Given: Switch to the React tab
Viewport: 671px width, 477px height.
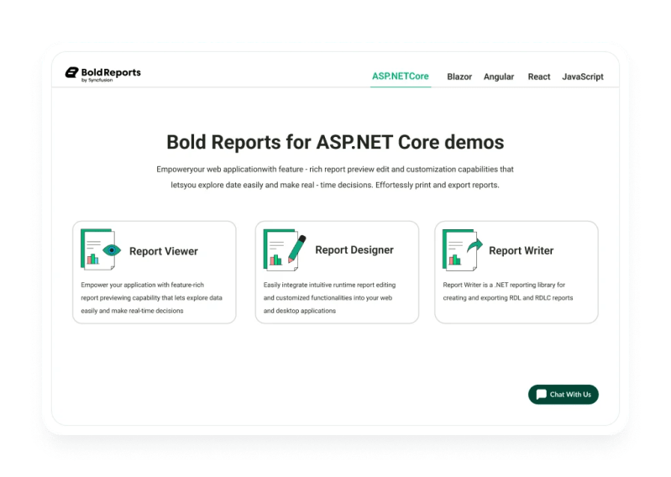Looking at the screenshot, I should (539, 77).
